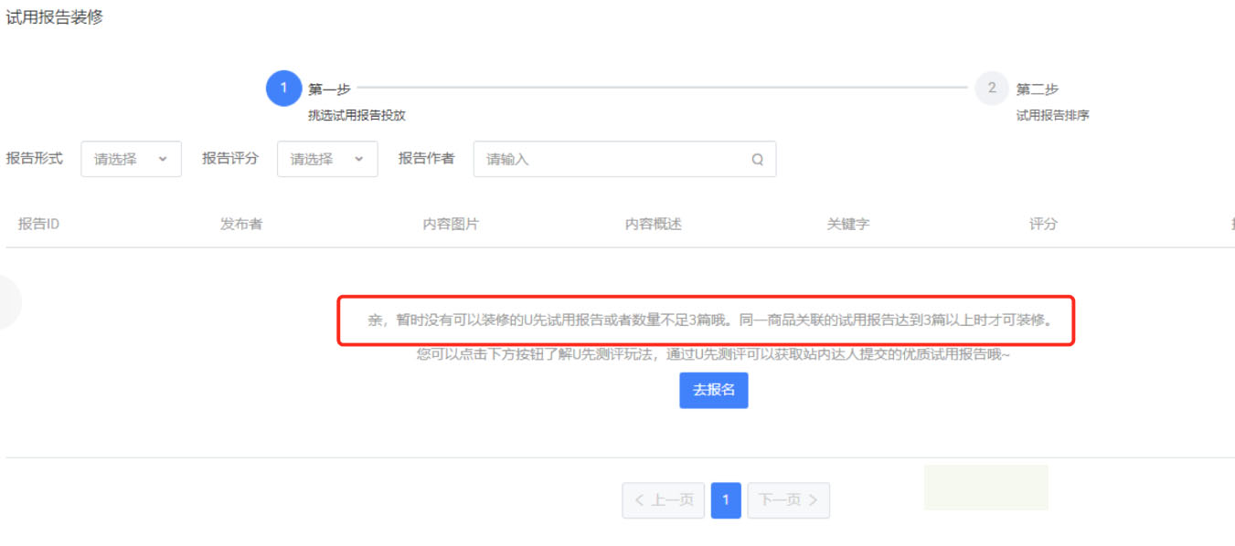Image resolution: width=1235 pixels, height=546 pixels.
Task: Select the step 1 circle indicator
Action: pos(283,89)
